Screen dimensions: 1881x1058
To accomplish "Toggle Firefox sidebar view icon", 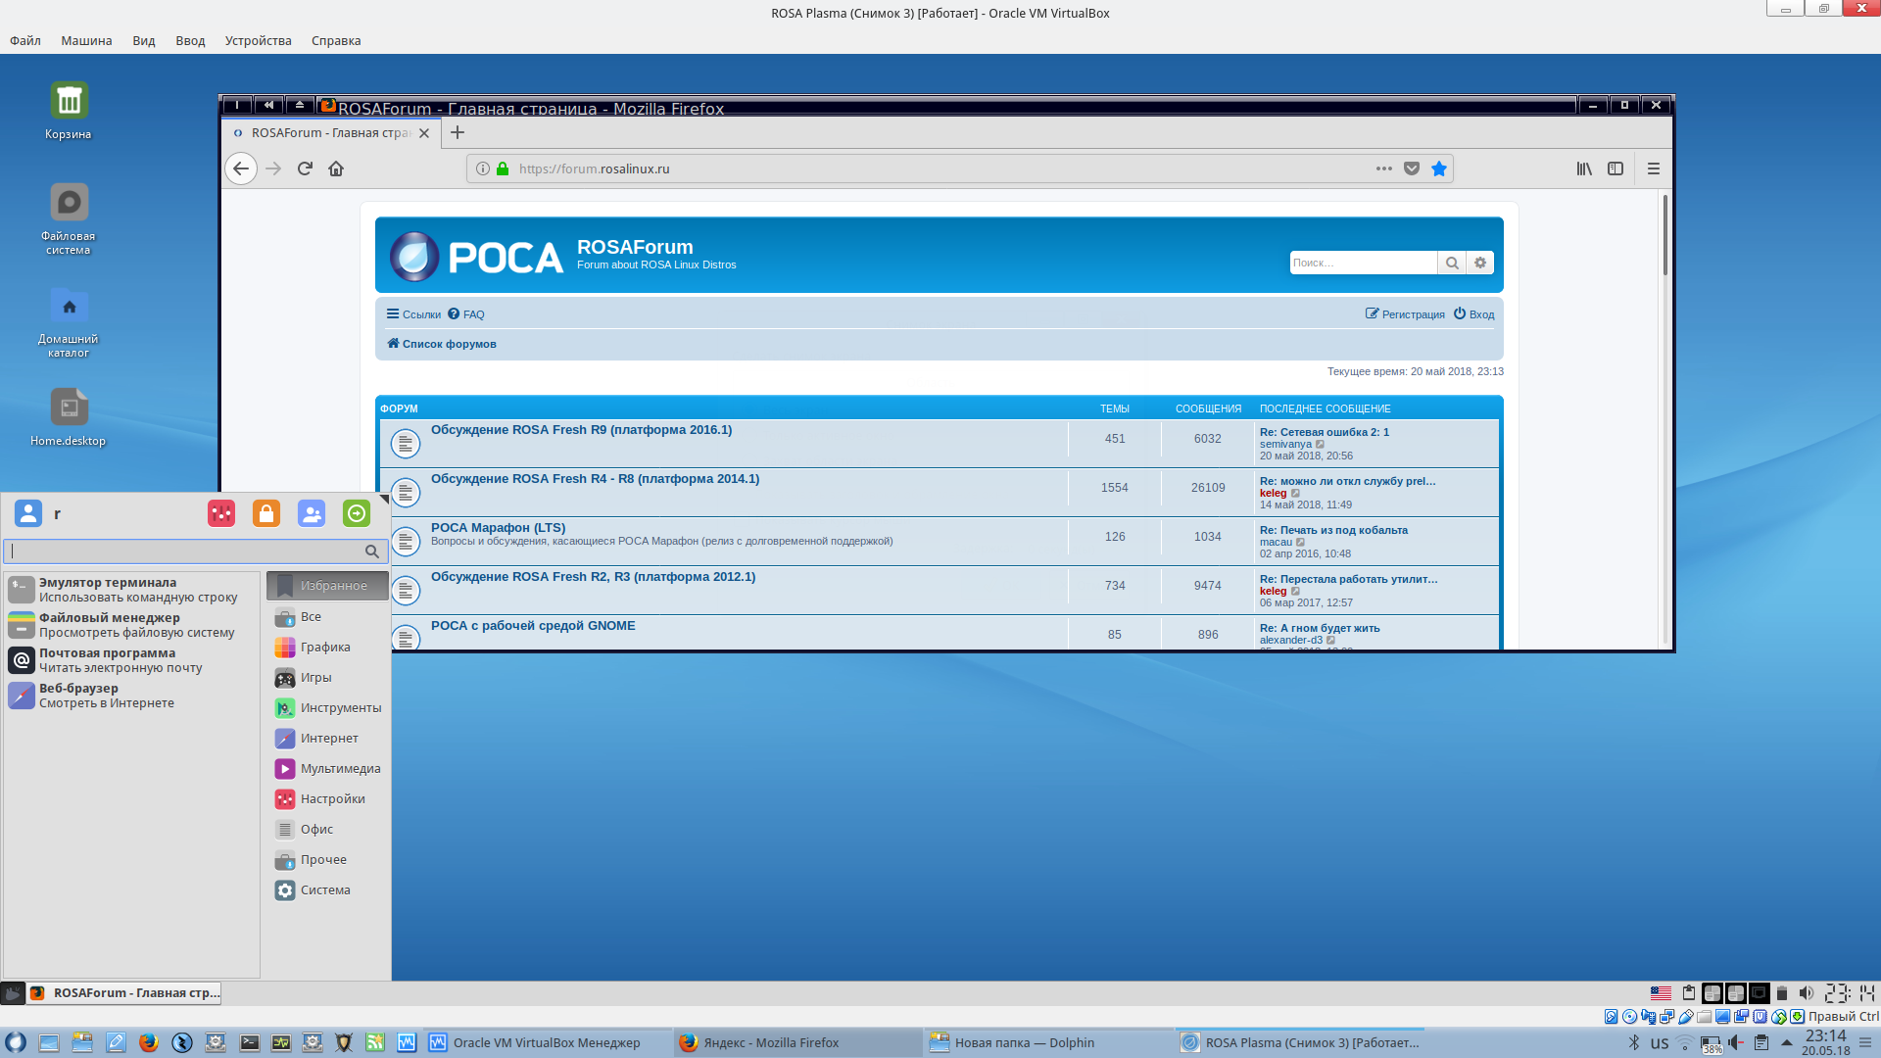I will point(1616,168).
